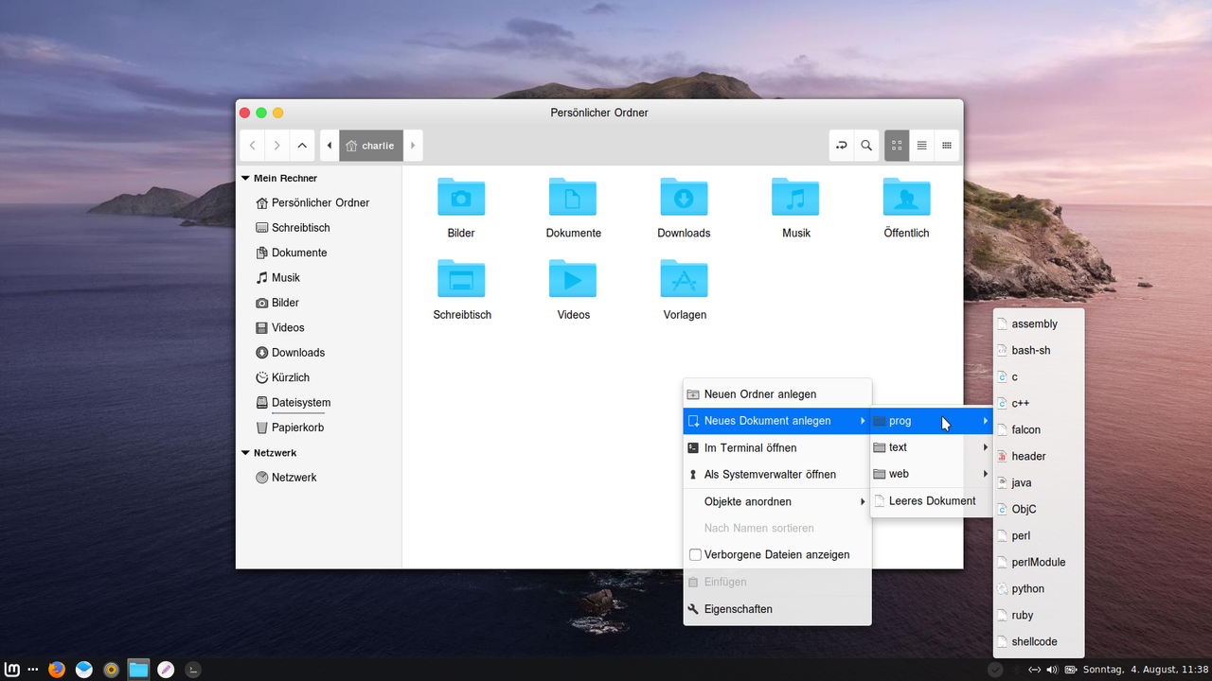Go back with the left arrow button
This screenshot has width=1212, height=681.
point(252,146)
